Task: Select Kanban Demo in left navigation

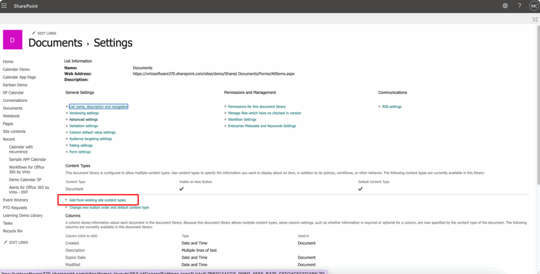Action: pyautogui.click(x=15, y=85)
